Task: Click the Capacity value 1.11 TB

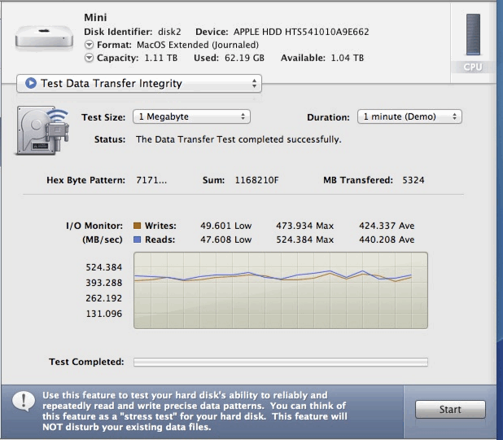Action: pos(160,58)
